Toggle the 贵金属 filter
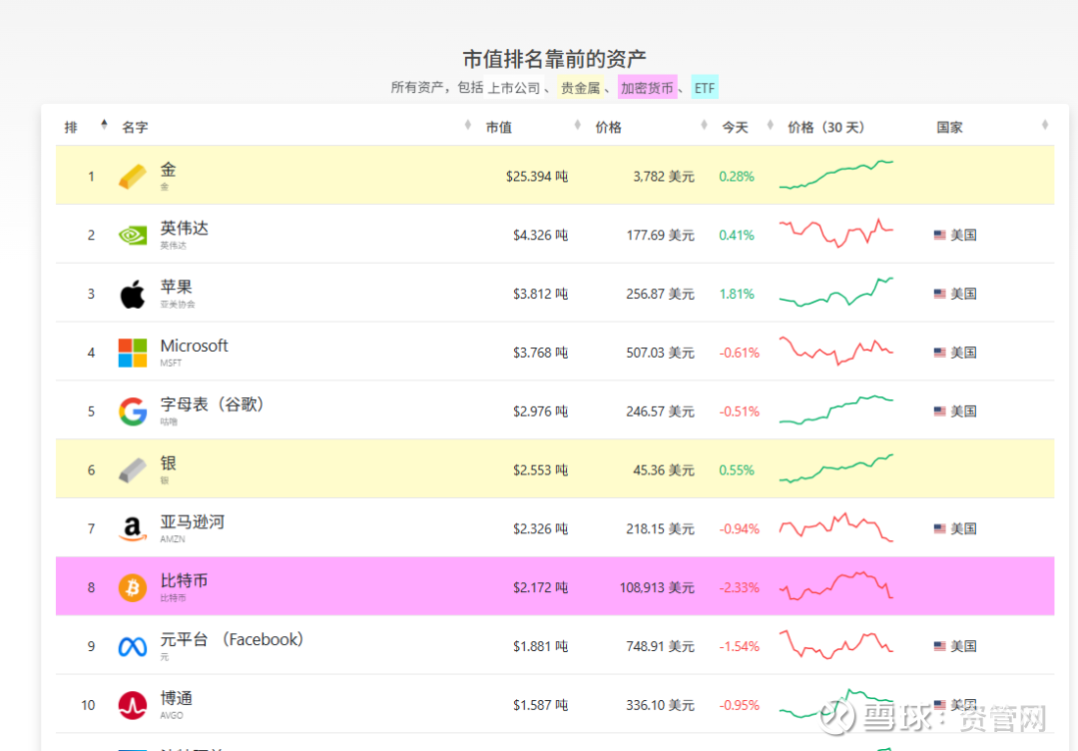Screen dimensions: 1078x751 579,87
